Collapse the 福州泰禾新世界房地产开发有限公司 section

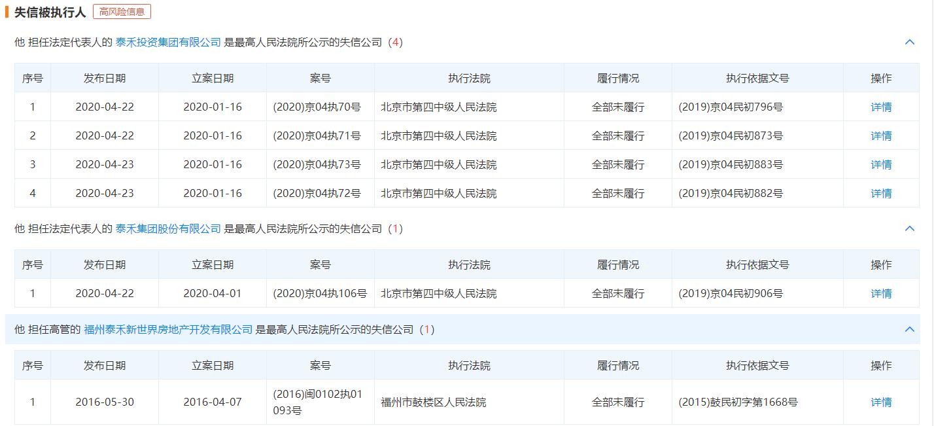coord(909,330)
